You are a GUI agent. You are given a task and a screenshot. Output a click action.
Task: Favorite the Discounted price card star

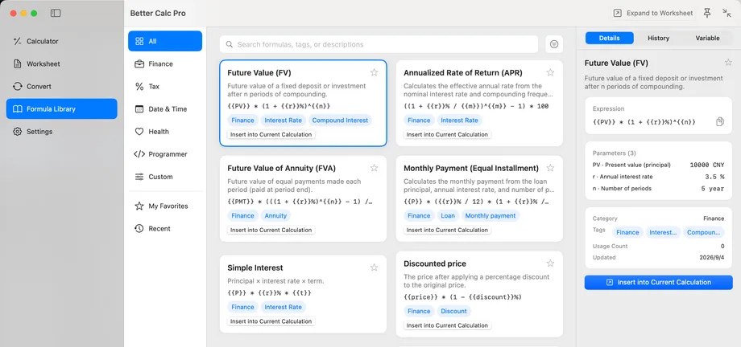[550, 263]
